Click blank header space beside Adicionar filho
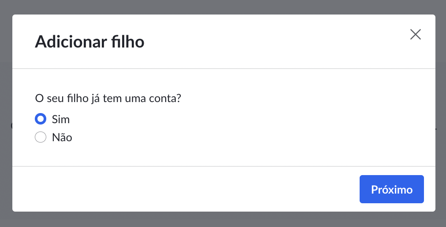 270,41
